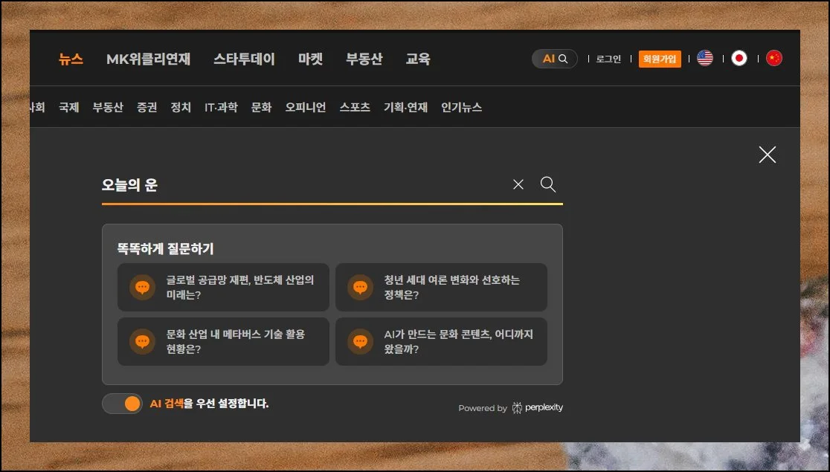Click chat bubble icon for 청년 세대 question
This screenshot has width=830, height=472.
(x=360, y=287)
